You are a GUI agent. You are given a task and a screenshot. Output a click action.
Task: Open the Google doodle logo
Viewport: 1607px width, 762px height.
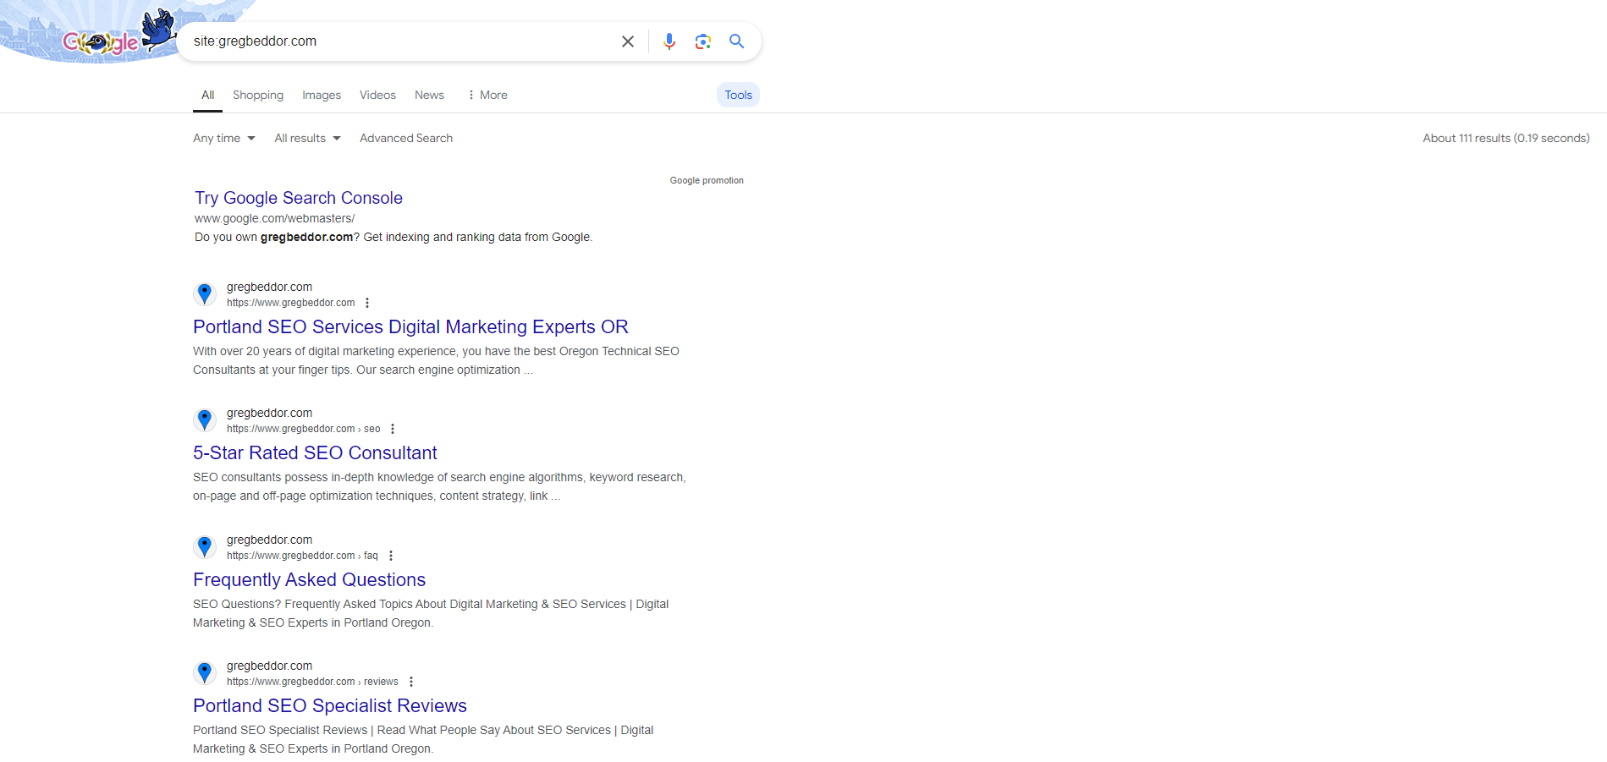[102, 41]
